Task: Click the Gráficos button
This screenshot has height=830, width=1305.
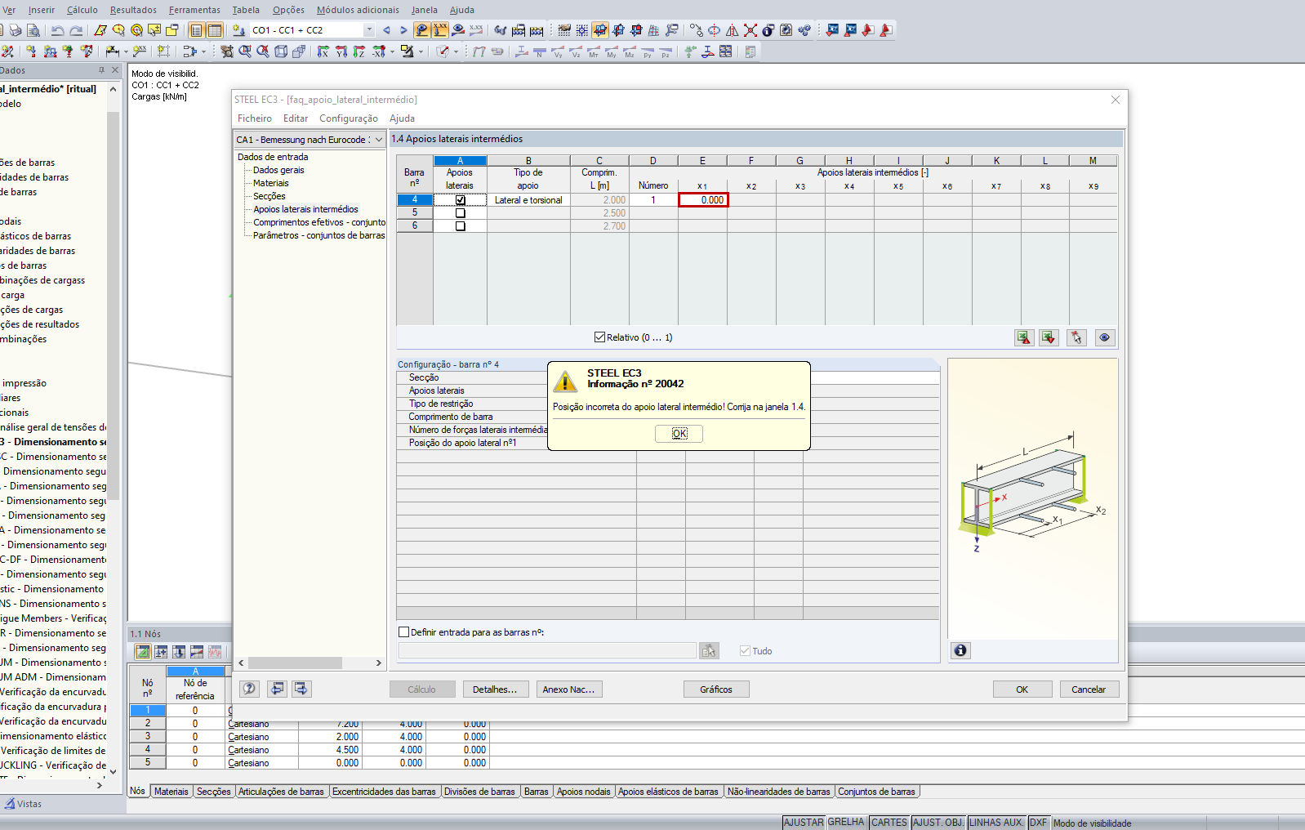Action: (x=716, y=689)
